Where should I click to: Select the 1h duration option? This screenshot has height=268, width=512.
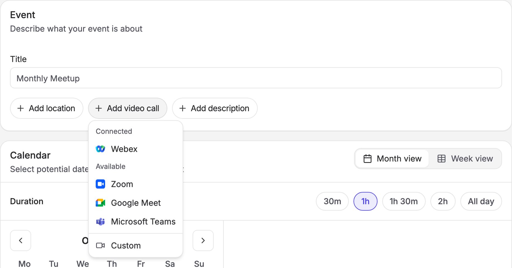tap(366, 201)
